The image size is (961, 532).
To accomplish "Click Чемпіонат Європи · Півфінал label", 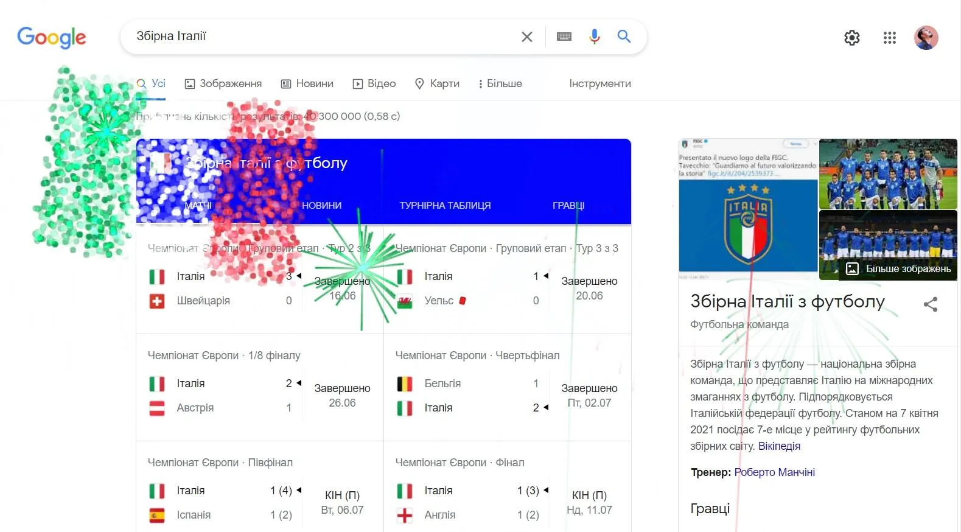I will [x=220, y=463].
